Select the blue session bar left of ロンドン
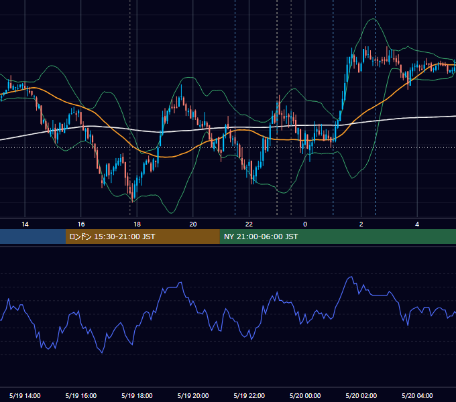Viewport: 456px width, 402px height. (x=33, y=237)
